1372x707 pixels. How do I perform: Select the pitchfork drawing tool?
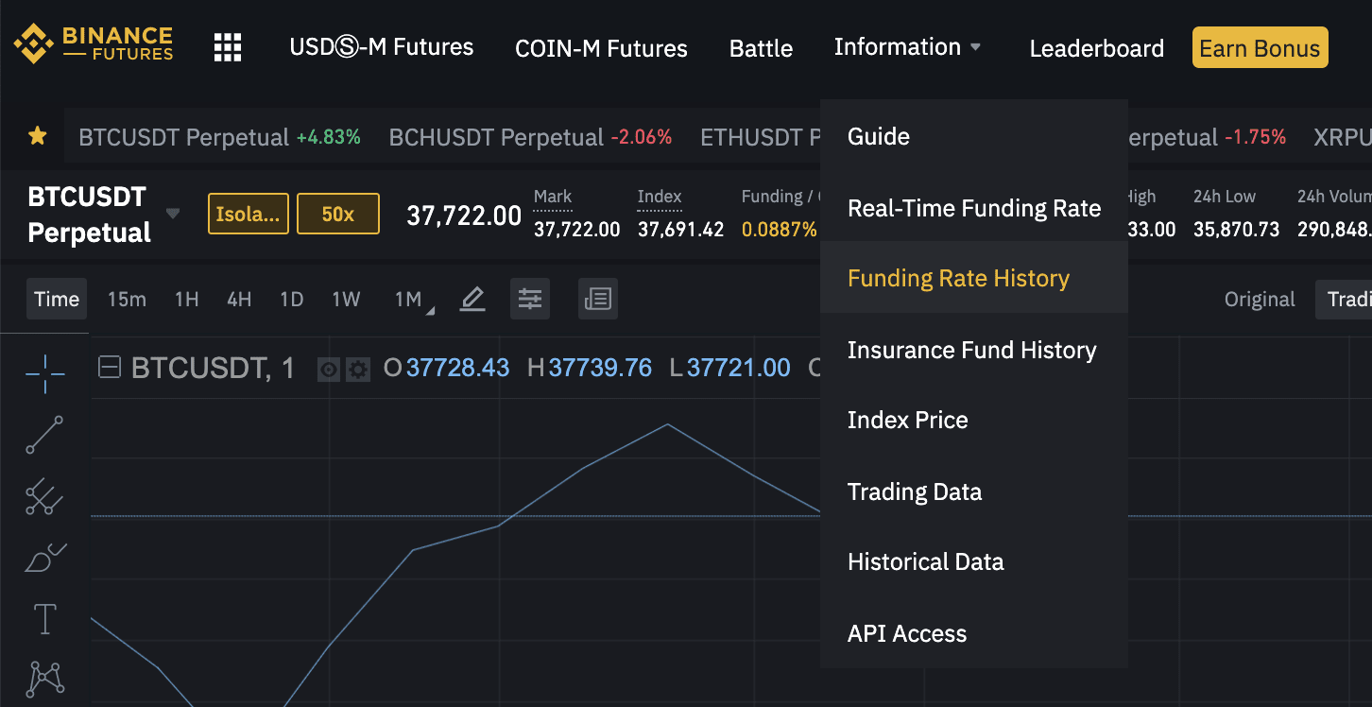tap(44, 497)
